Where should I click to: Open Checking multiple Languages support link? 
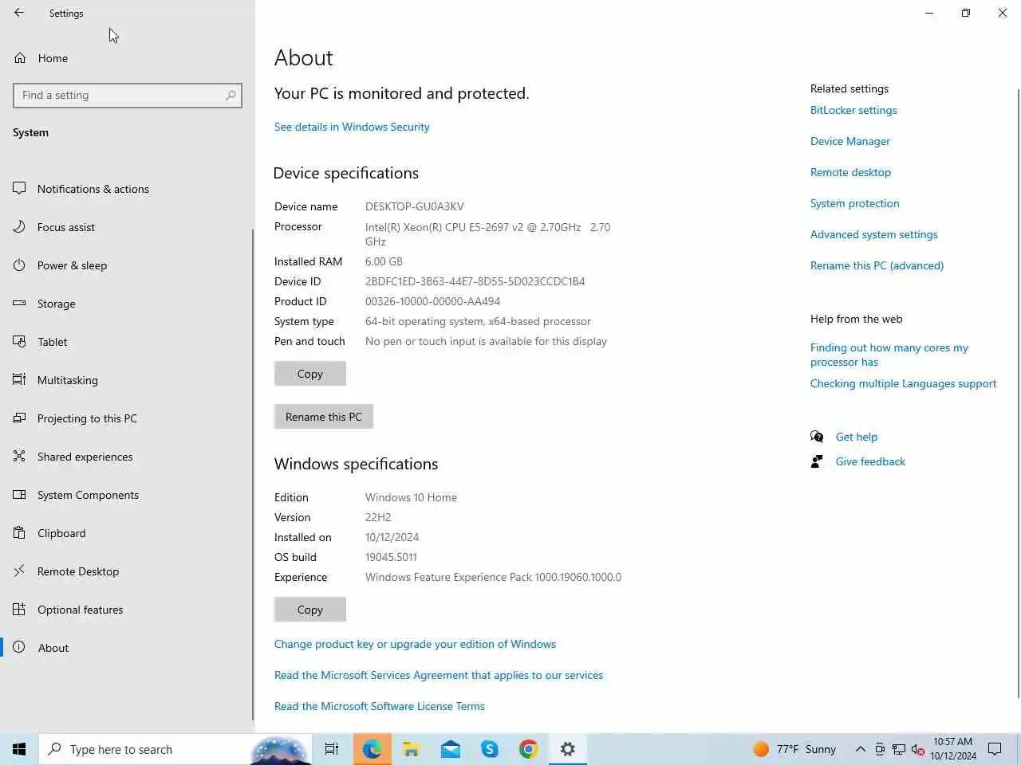point(903,383)
